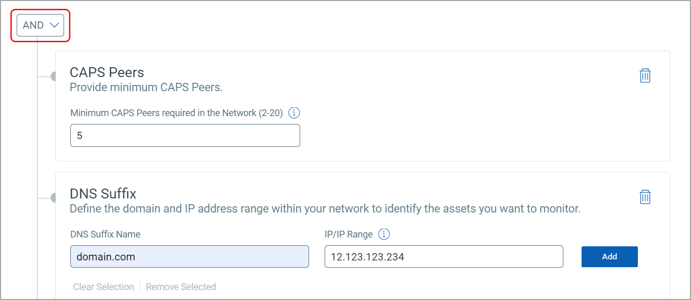
Task: Select the CAPS Peers section heading
Action: click(107, 72)
